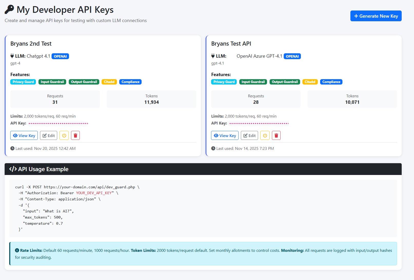This screenshot has width=414, height=280.
Task: Show the hidden key for Bryans Test API
Action: pyautogui.click(x=225, y=135)
